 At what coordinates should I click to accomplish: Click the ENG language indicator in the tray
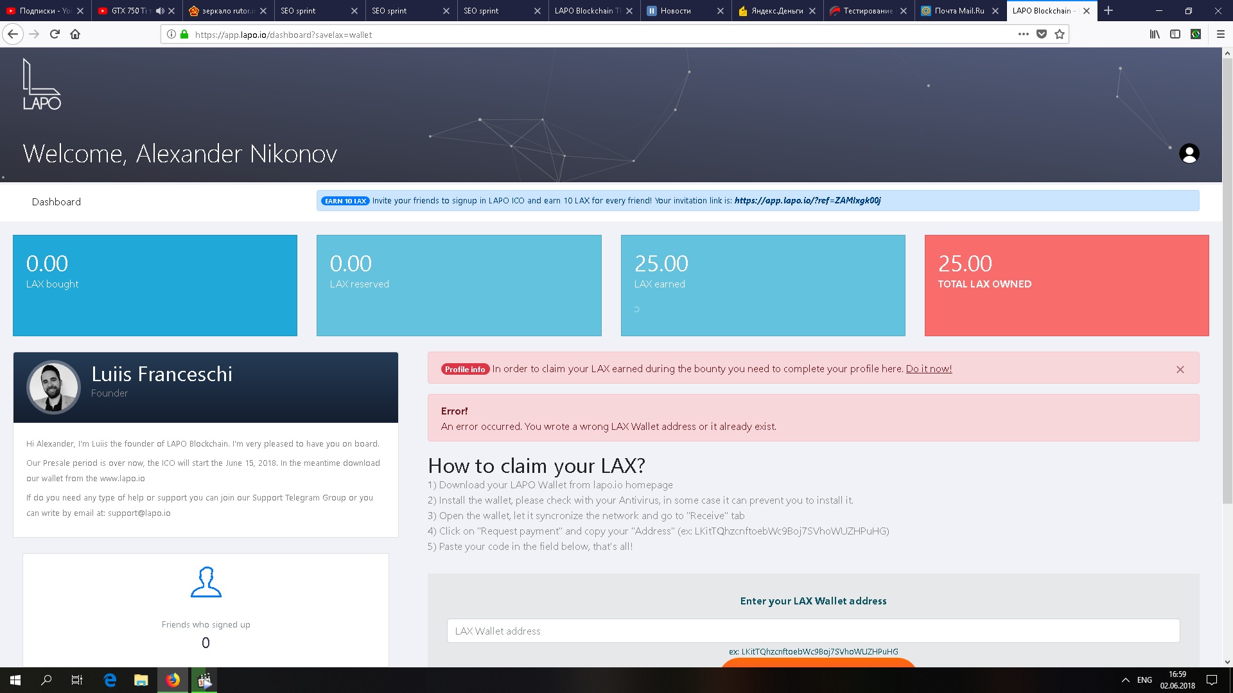[x=1144, y=680]
